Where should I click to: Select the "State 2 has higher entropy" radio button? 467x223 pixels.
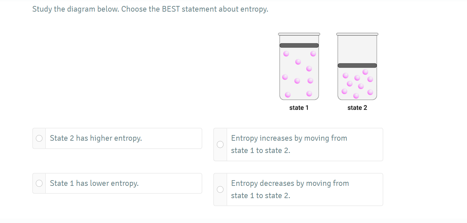pos(39,138)
